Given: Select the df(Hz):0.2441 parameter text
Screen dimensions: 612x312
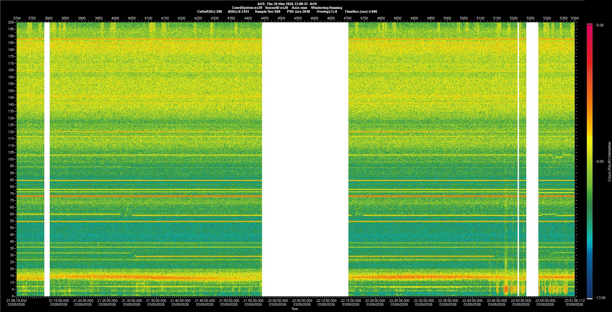Looking at the screenshot, I should pyautogui.click(x=238, y=11).
